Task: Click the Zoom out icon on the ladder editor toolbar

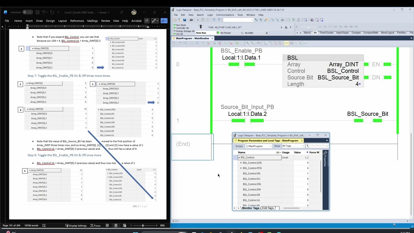Action: click(x=252, y=43)
